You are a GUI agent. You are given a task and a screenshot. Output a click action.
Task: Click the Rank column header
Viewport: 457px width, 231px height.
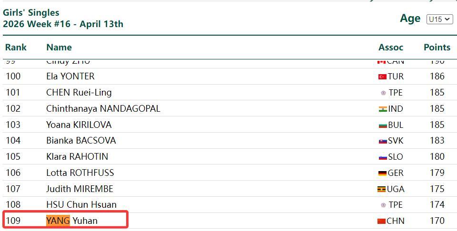coord(16,48)
